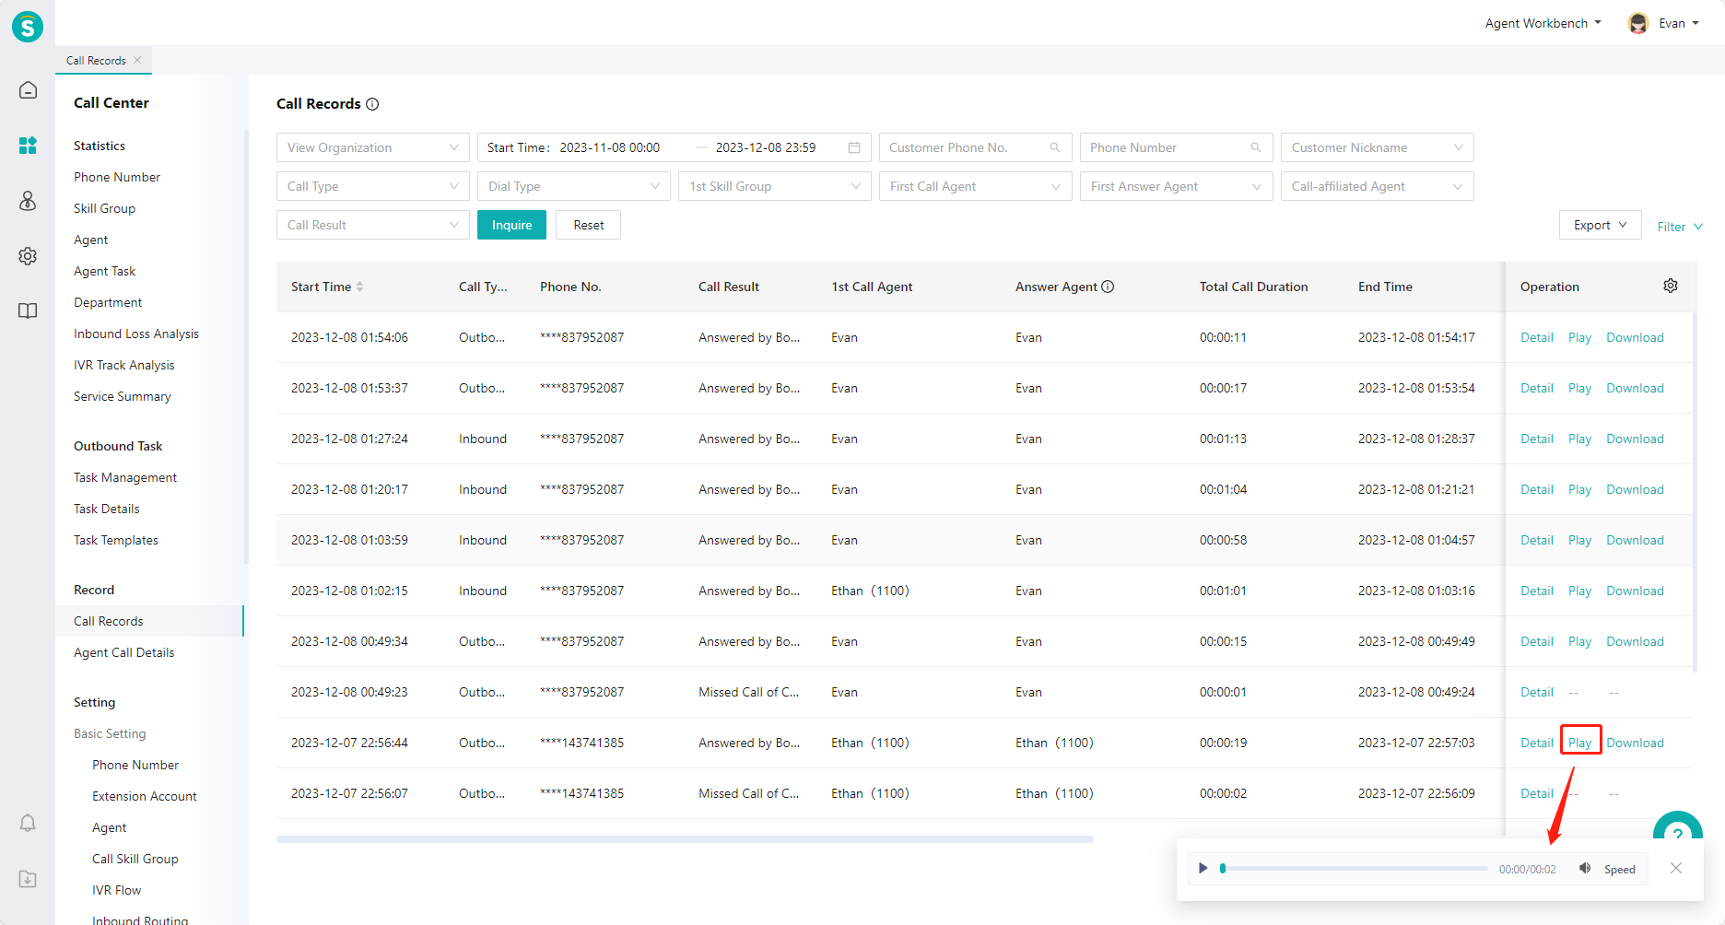
Task: Open the 1st Skill Group dropdown
Action: (x=775, y=186)
